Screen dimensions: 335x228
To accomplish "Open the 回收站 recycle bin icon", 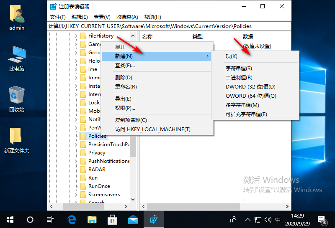I will pos(17,99).
